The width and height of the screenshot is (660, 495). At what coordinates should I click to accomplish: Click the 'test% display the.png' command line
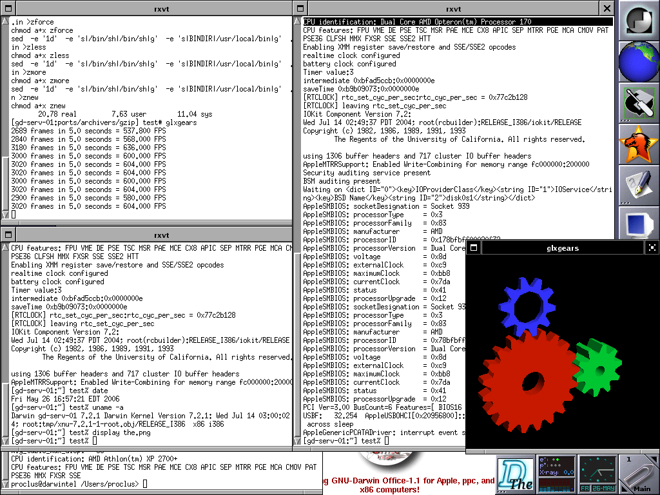[x=81, y=432]
